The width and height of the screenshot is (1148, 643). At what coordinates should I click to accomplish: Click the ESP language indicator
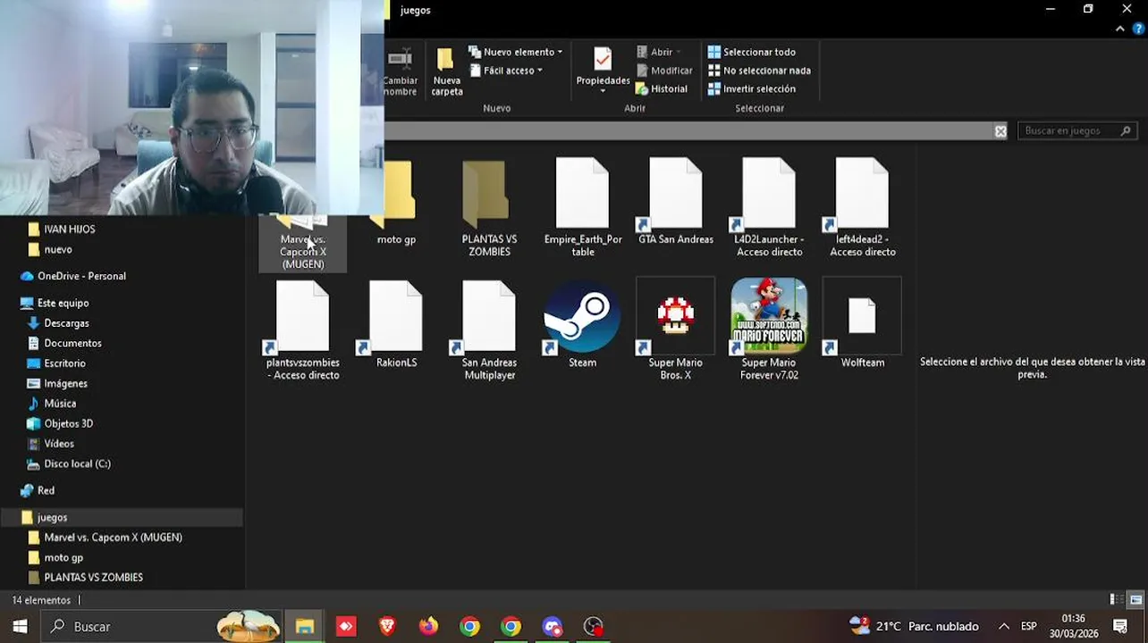point(1029,626)
